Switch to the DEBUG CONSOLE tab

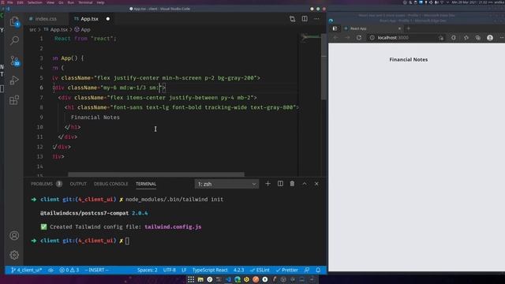[x=110, y=184]
